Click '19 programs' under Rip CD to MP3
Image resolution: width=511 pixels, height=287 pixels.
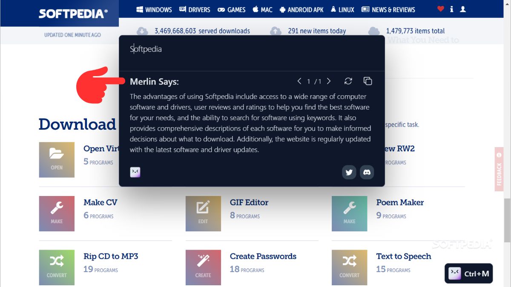[x=100, y=270]
